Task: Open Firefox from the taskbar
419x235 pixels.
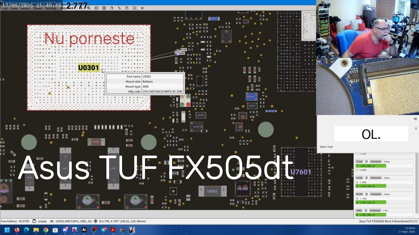Action: click(17, 230)
